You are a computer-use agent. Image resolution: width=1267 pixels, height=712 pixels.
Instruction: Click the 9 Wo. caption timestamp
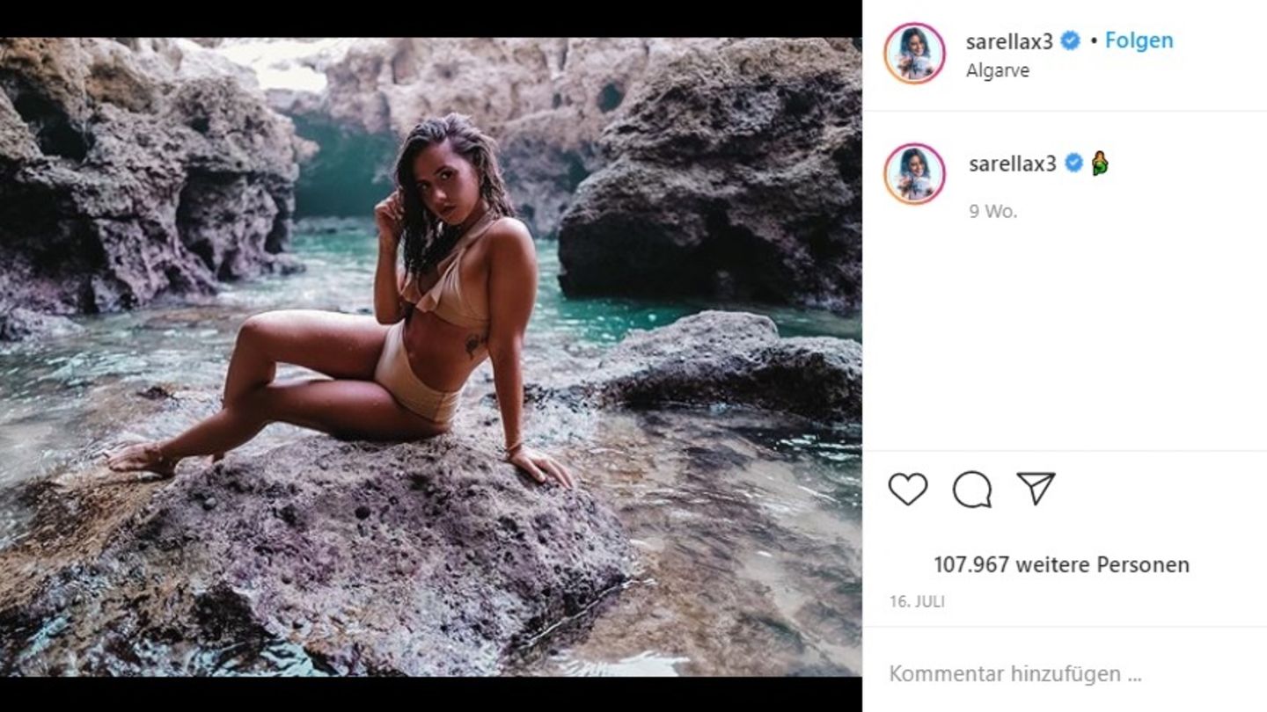[992, 211]
